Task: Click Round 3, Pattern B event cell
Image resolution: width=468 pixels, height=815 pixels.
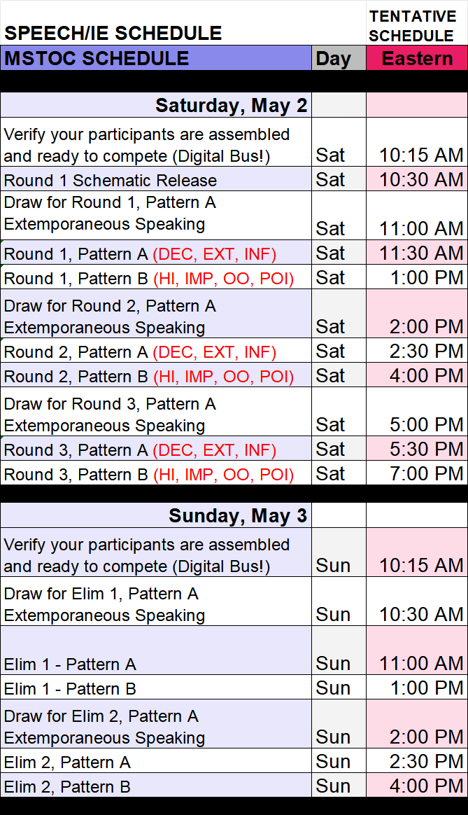Action: [148, 475]
